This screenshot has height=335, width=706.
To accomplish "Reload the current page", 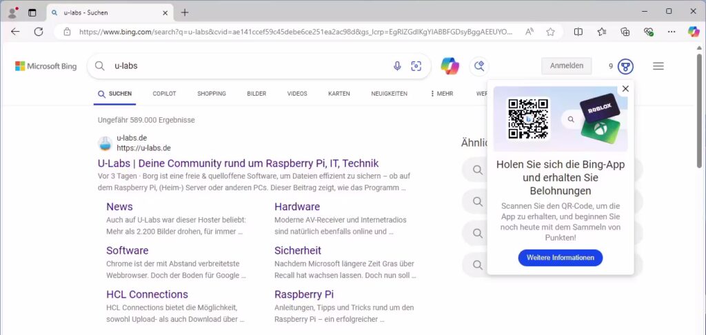I will 39,32.
